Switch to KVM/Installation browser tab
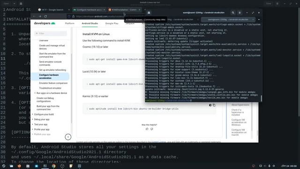The width and height of the screenshot is (300, 169). pyautogui.click(x=124, y=10)
